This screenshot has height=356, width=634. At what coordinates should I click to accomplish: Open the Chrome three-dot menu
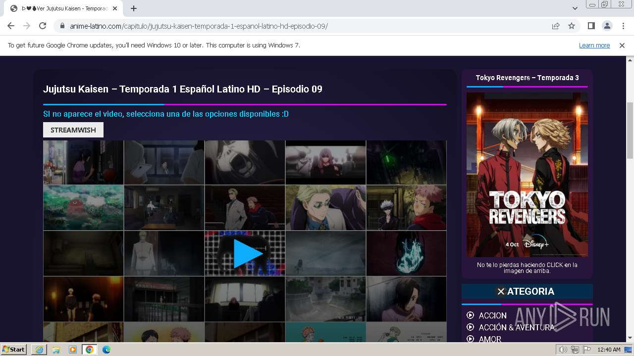[x=623, y=26]
